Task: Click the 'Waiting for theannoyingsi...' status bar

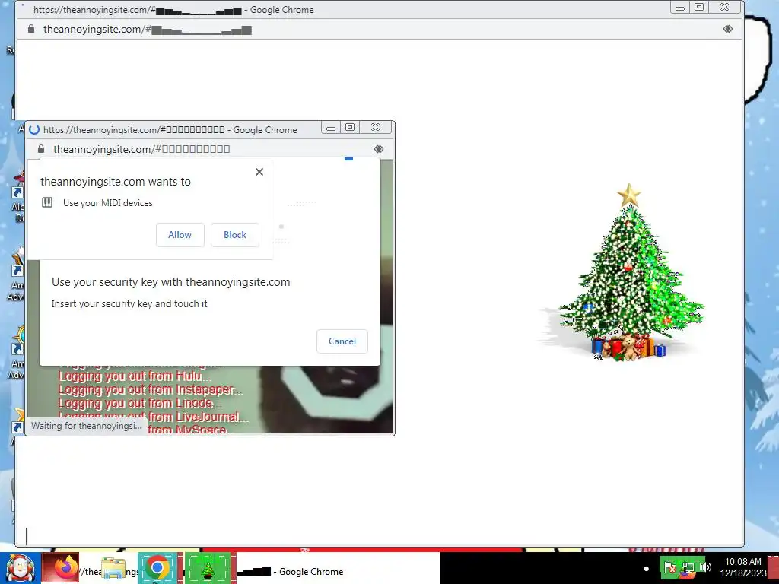Action: (x=87, y=426)
